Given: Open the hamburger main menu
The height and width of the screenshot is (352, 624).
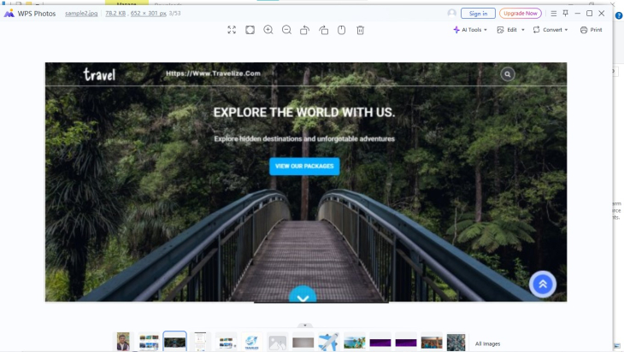Looking at the screenshot, I should [554, 14].
